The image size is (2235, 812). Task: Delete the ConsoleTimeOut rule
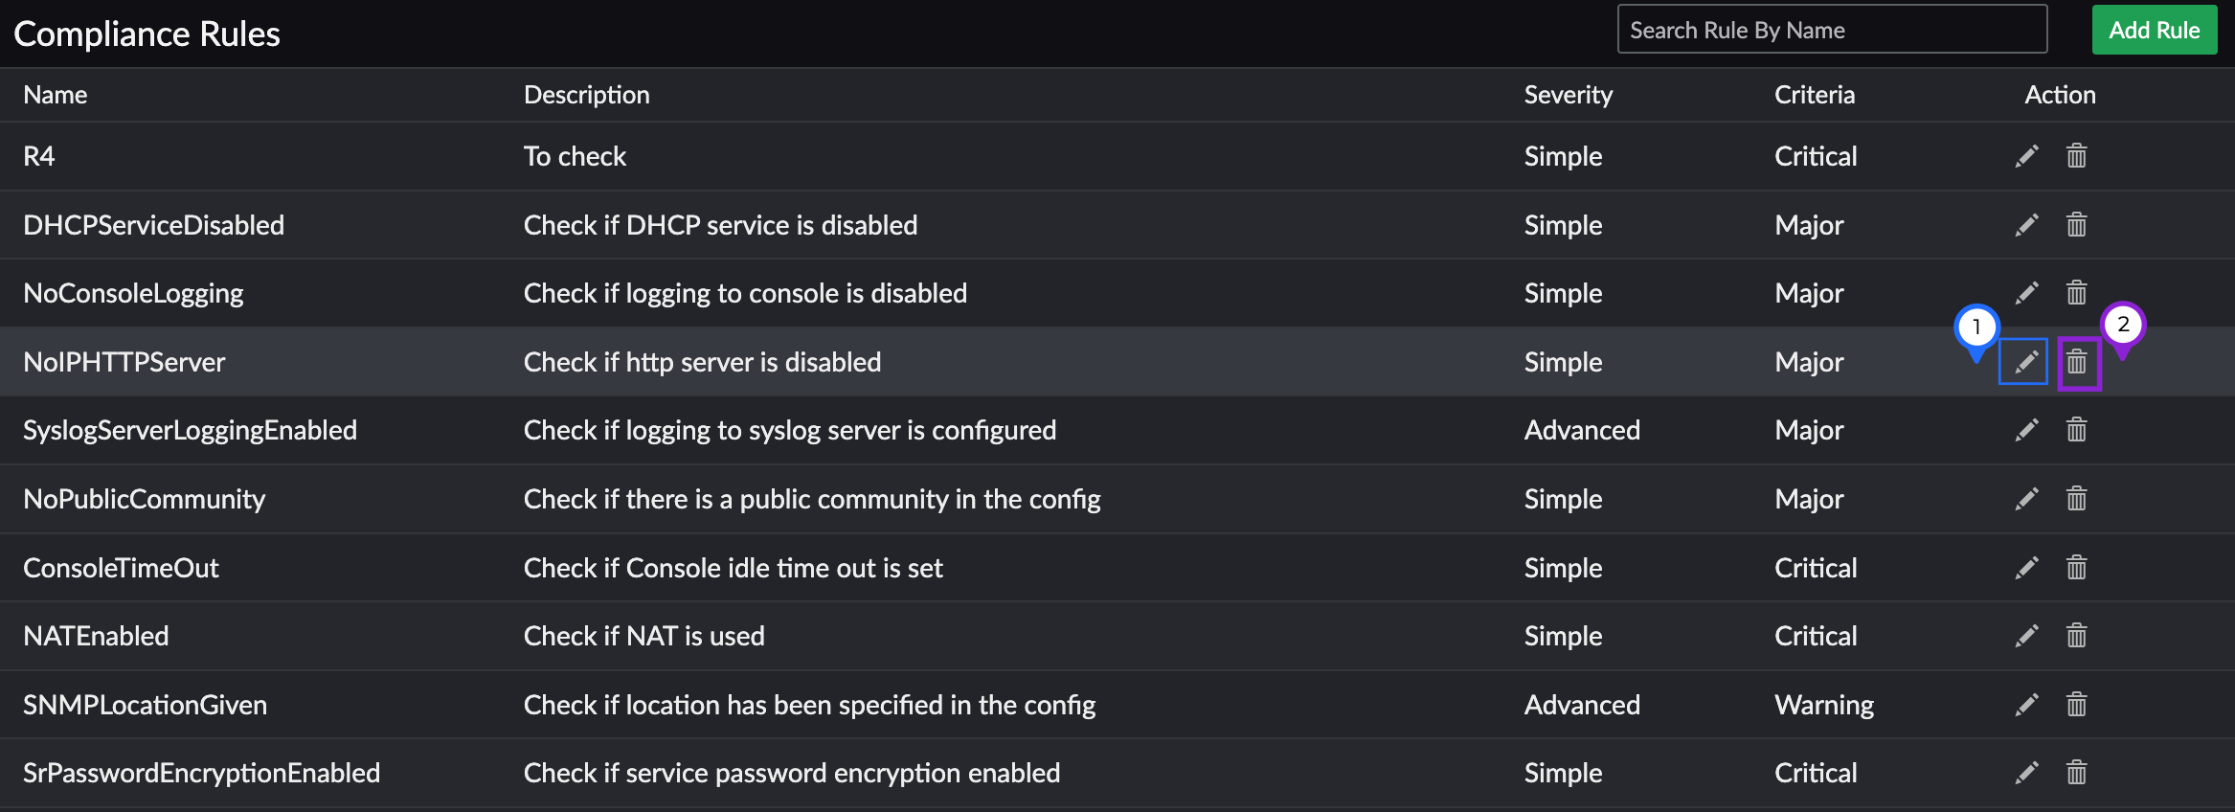click(2076, 568)
